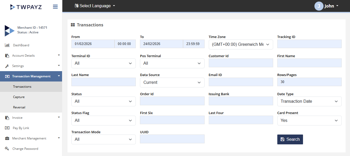Screen dimensions: 350x156
Task: Click the Invoice sidebar icon
Action: 7,118
